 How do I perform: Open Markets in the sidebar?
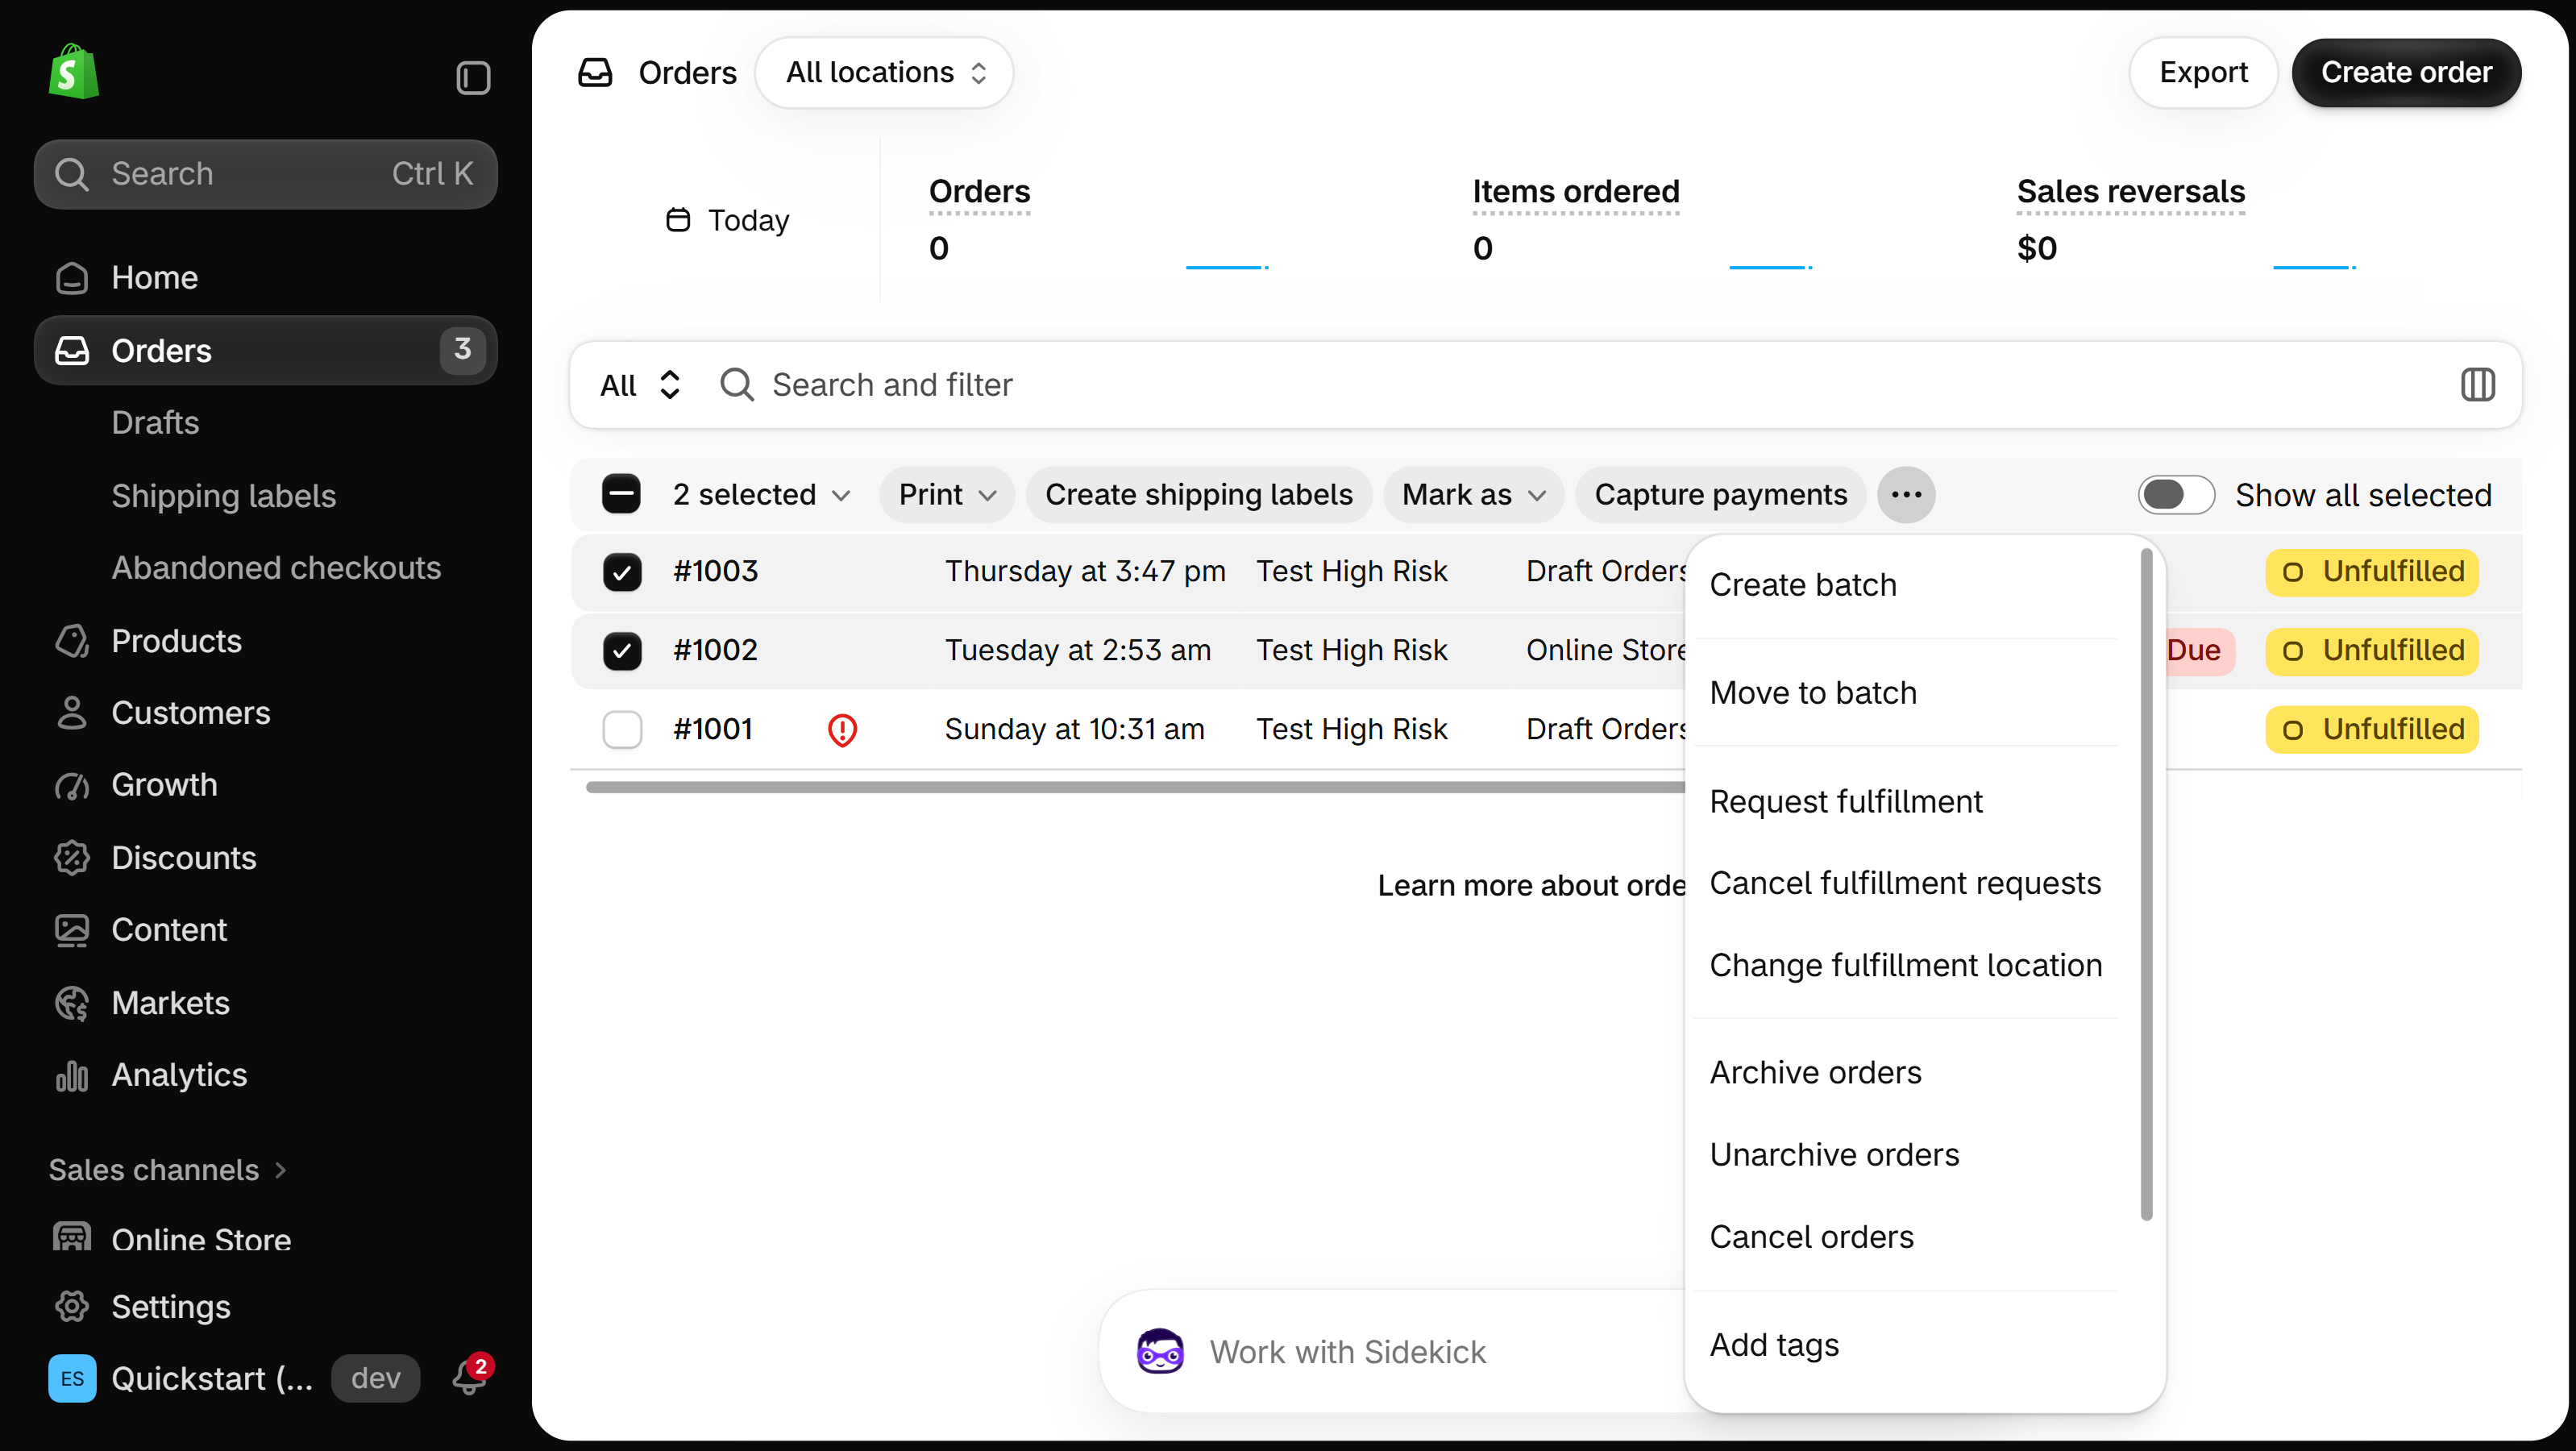(x=265, y=1003)
